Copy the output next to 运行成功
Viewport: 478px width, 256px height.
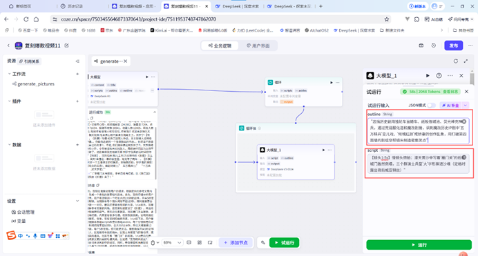tap(92, 118)
